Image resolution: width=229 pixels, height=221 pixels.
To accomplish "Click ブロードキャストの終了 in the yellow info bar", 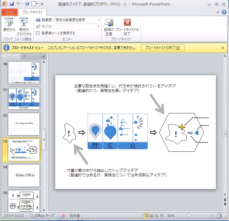I will [163, 48].
